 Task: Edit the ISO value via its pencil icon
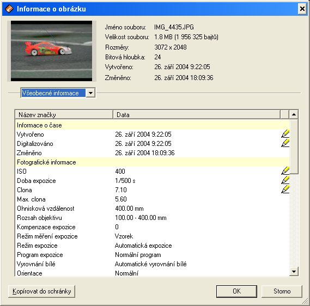point(285,171)
